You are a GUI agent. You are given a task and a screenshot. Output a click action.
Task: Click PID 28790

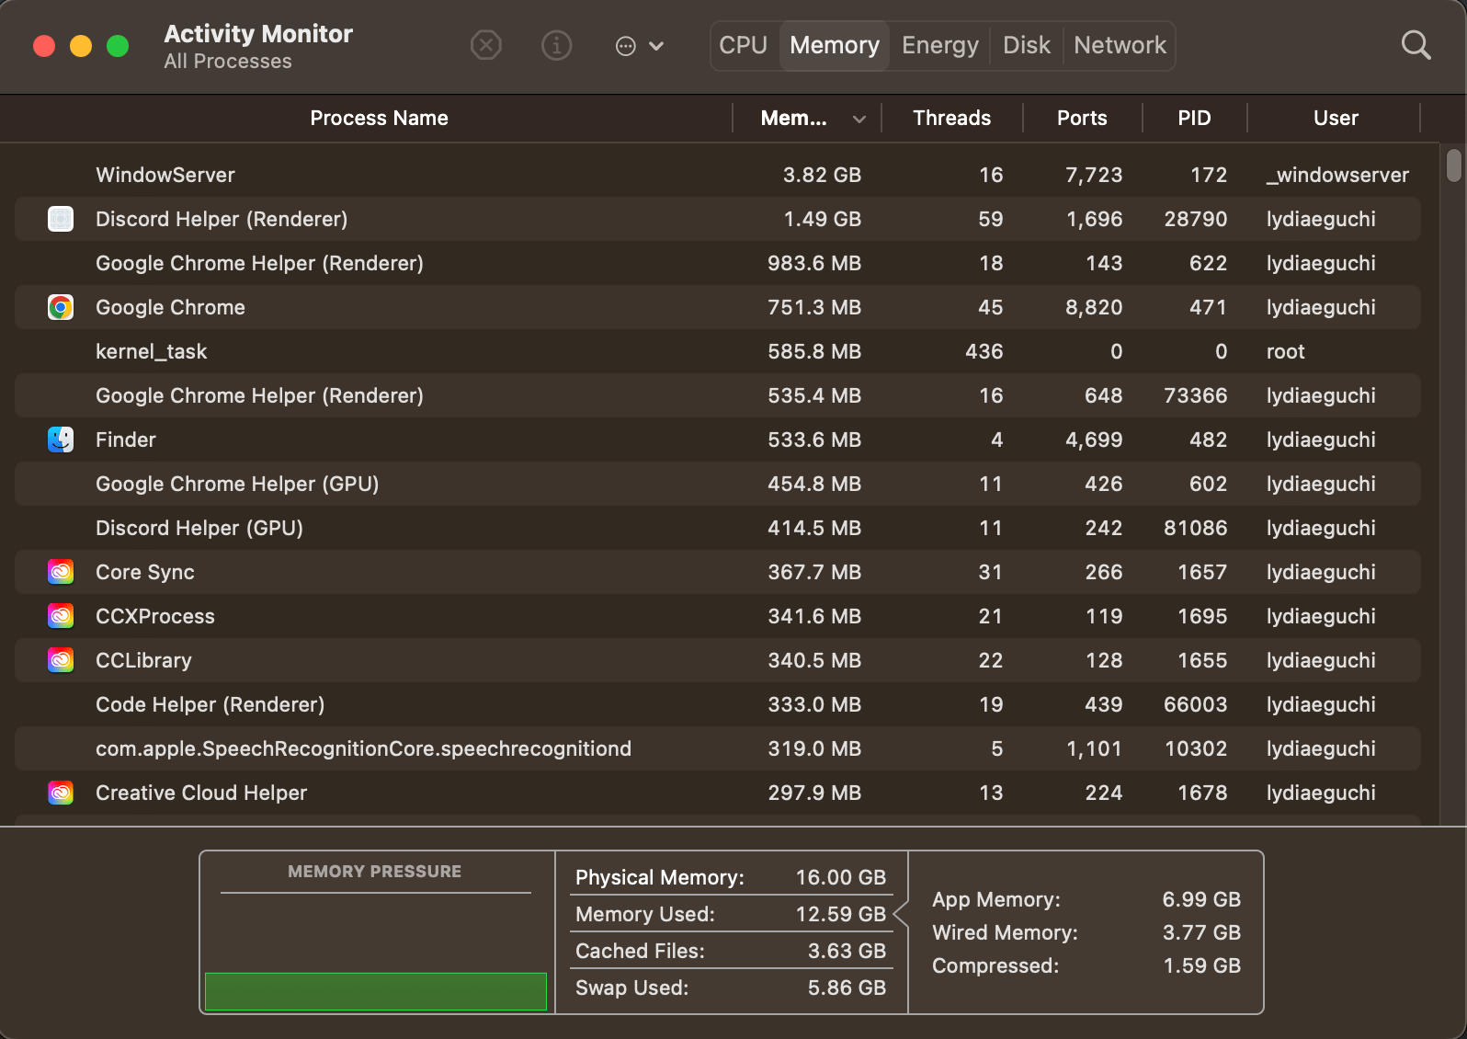[1195, 219]
